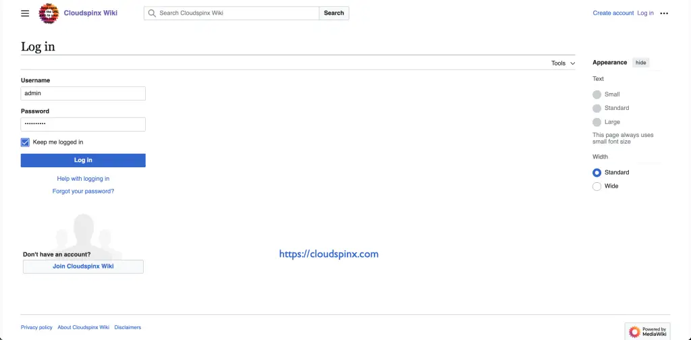691x340 pixels.
Task: Select the Wide width option
Action: coord(597,186)
